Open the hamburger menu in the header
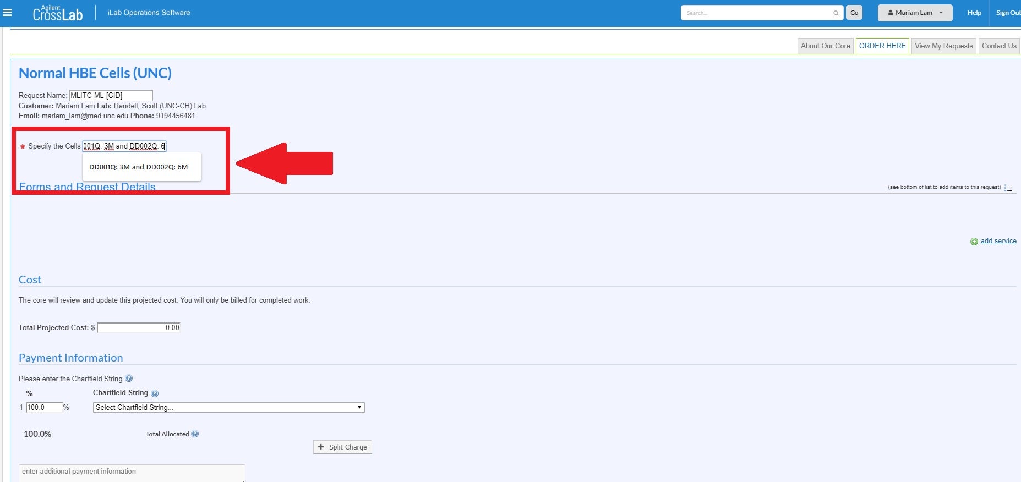 pyautogui.click(x=7, y=12)
